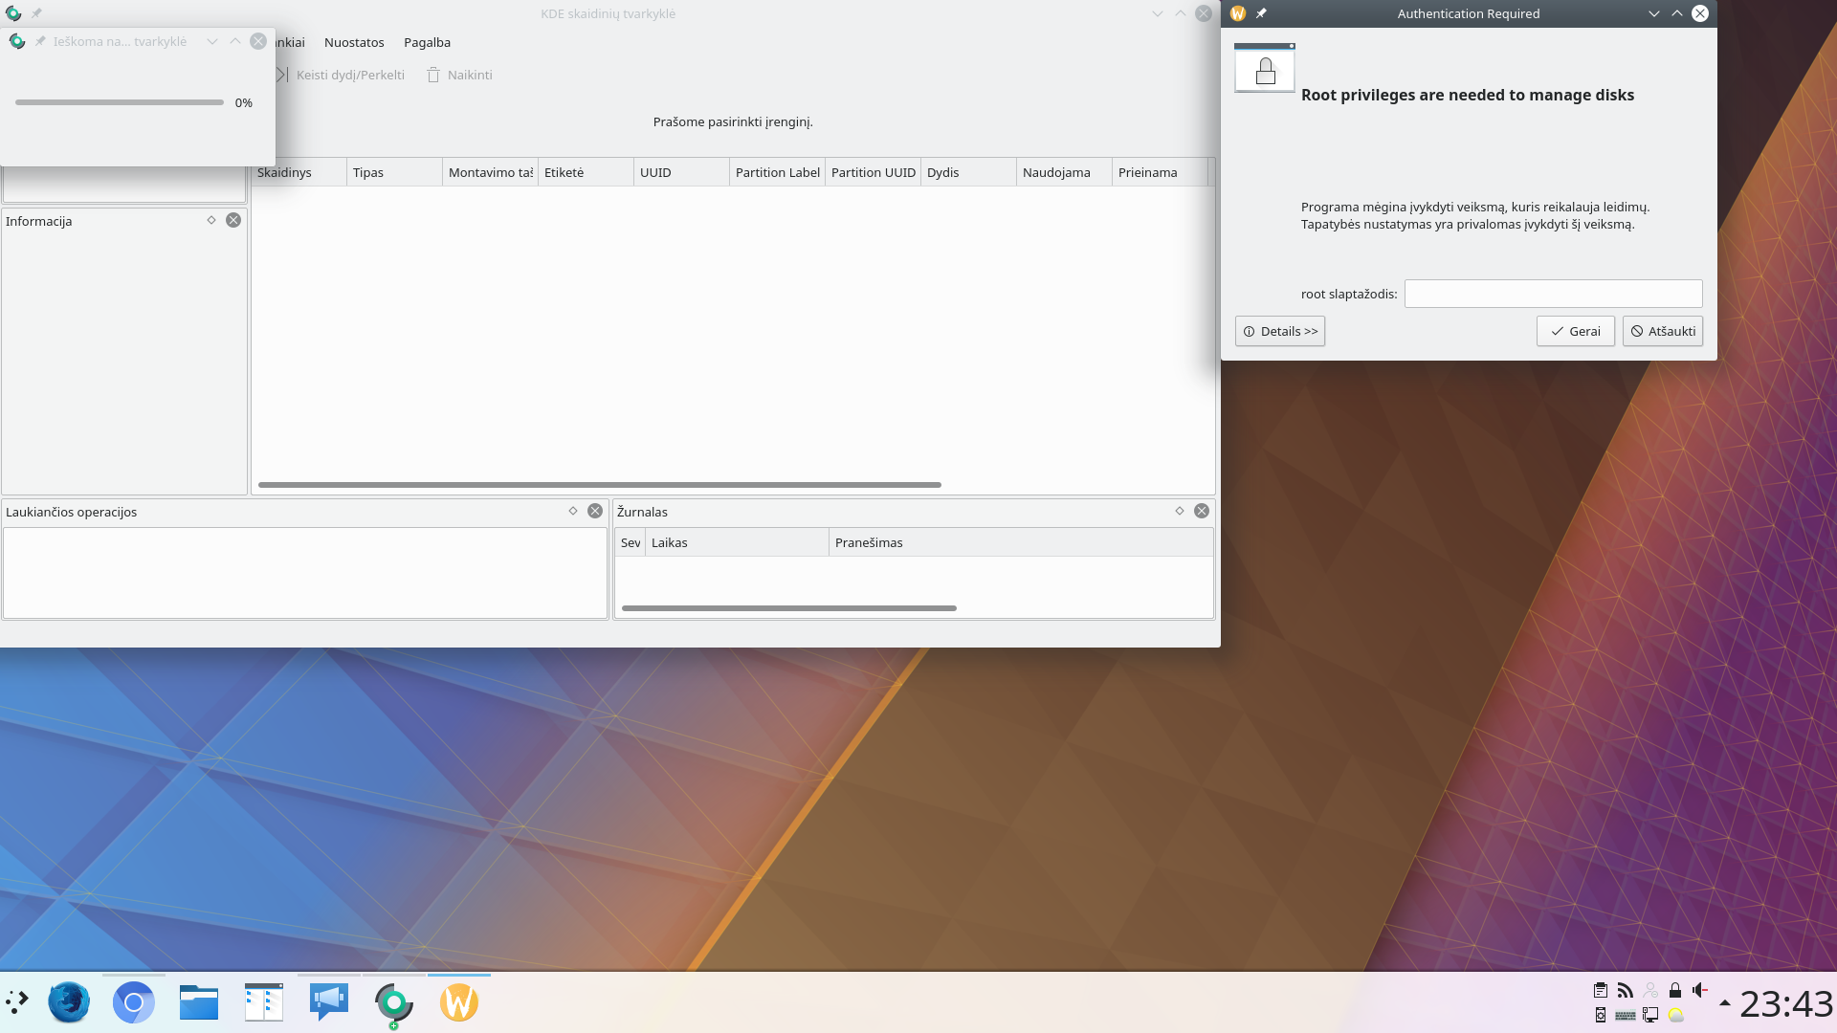Open the keyboard layout tray icon
Image resolution: width=1837 pixels, height=1033 pixels.
(x=1626, y=1015)
